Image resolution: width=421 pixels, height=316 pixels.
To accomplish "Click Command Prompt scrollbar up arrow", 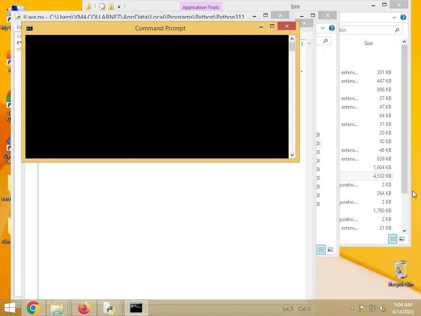I will [x=292, y=39].
